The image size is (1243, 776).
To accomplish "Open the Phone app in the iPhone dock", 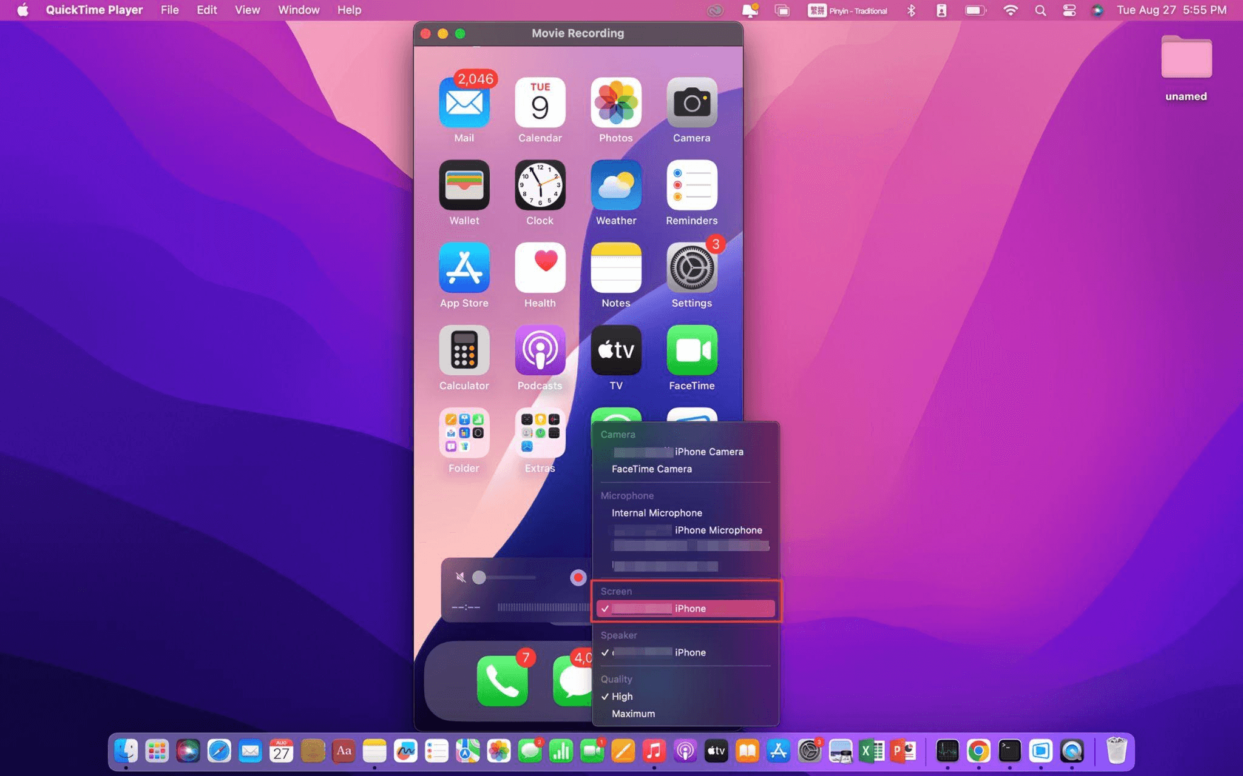I will [502, 681].
